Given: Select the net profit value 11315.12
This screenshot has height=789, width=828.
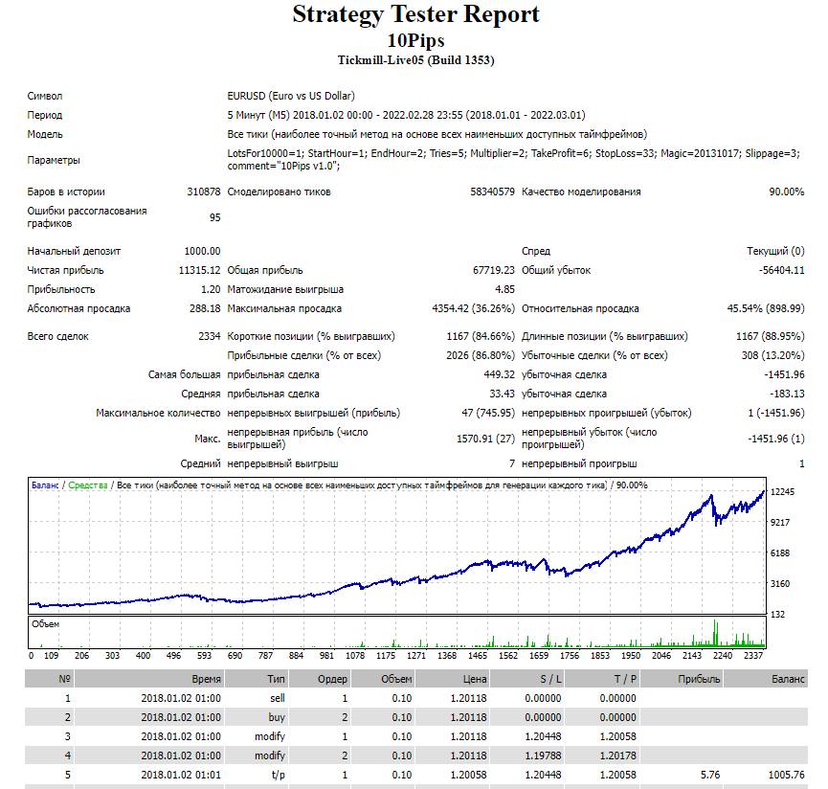Looking at the screenshot, I should (199, 270).
